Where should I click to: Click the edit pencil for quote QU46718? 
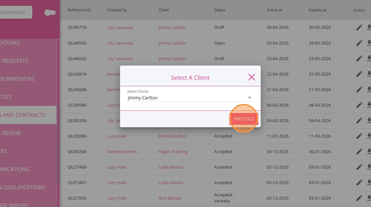pyautogui.click(x=359, y=27)
